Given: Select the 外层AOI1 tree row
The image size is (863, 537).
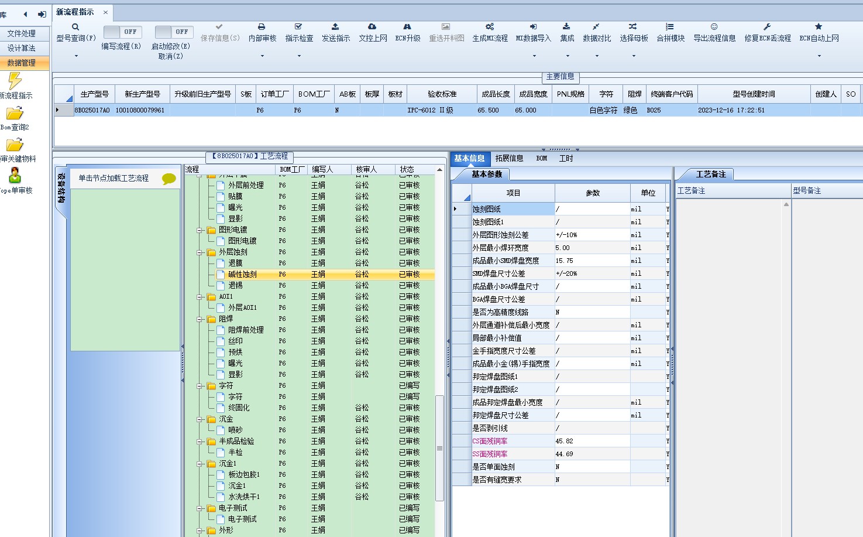Looking at the screenshot, I should (310, 307).
